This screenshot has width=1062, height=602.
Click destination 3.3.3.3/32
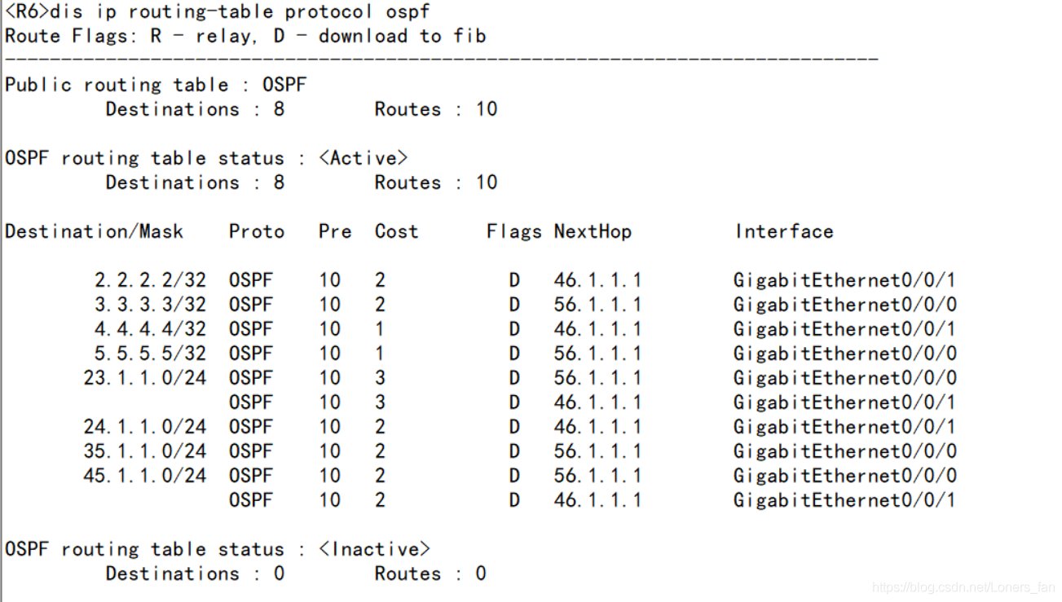tap(150, 305)
